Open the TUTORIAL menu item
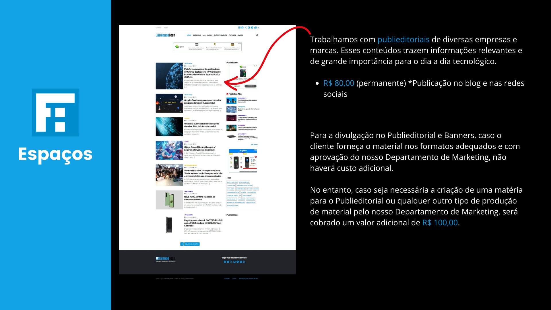 tap(232, 35)
